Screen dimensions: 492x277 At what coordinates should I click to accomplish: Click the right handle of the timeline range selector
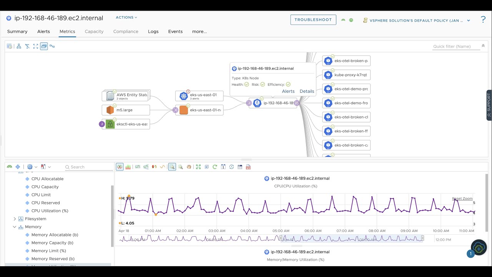(x=423, y=239)
